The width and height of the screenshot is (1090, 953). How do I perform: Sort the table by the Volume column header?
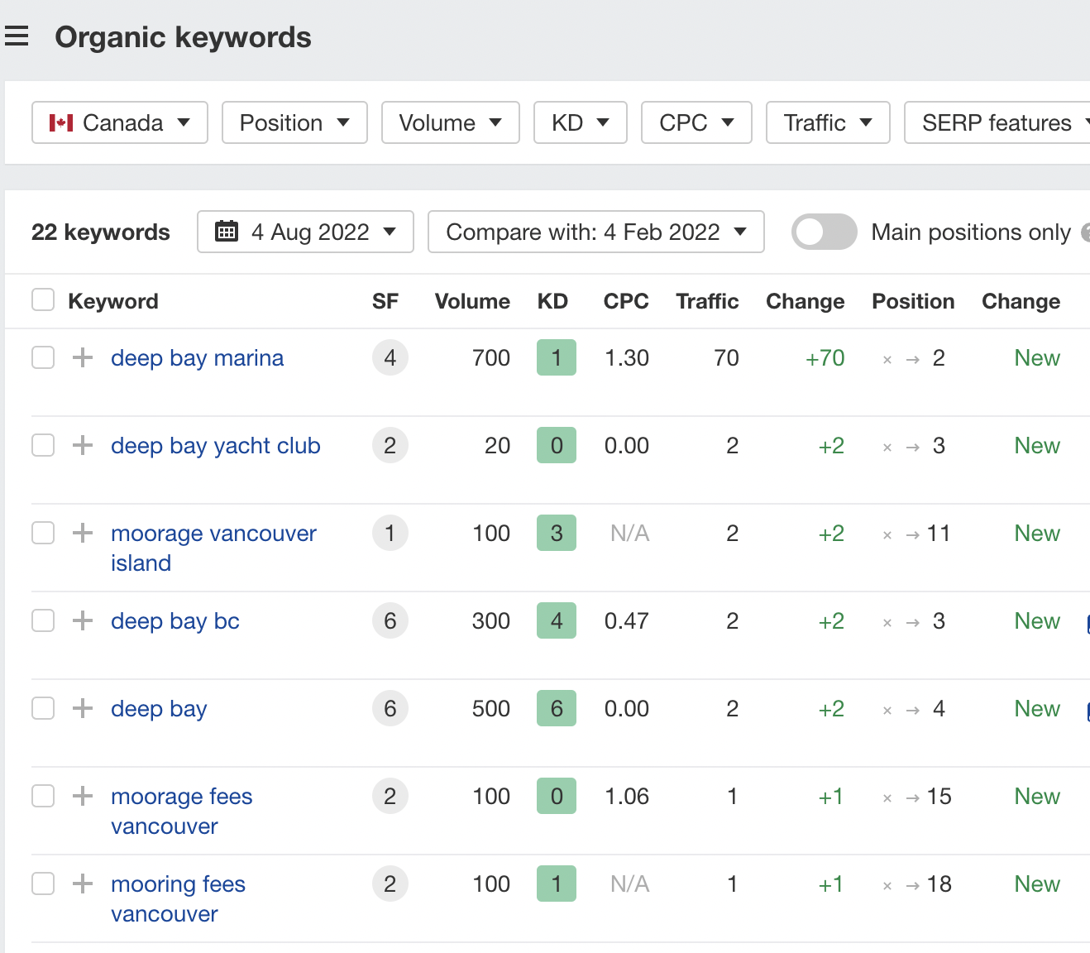[471, 301]
